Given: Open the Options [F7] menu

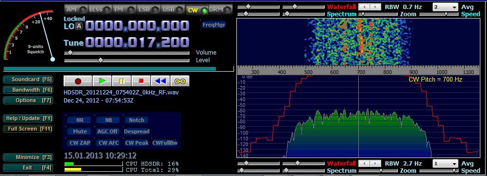Looking at the screenshot, I should click(28, 100).
